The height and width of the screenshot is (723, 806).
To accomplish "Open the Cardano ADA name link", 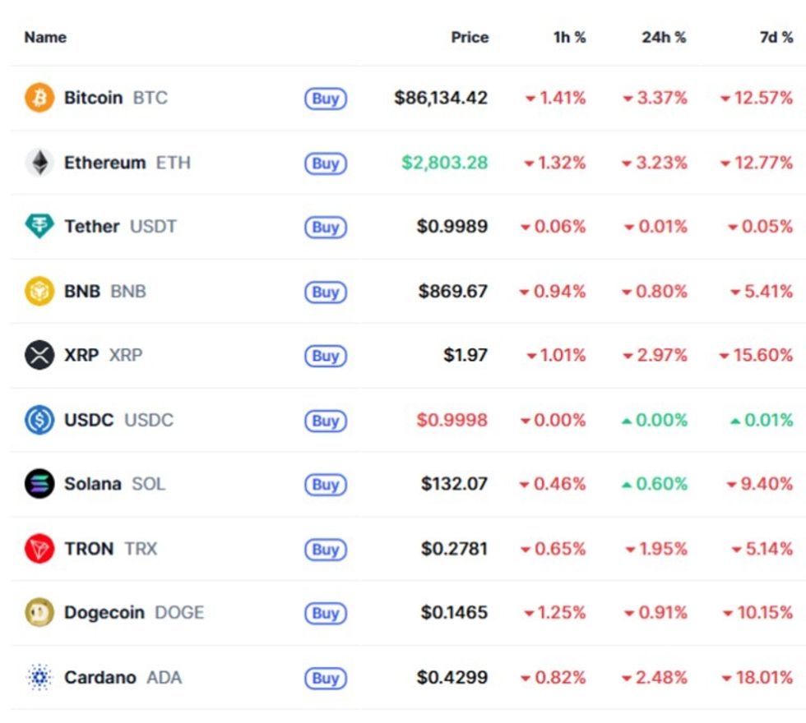I will pyautogui.click(x=123, y=678).
